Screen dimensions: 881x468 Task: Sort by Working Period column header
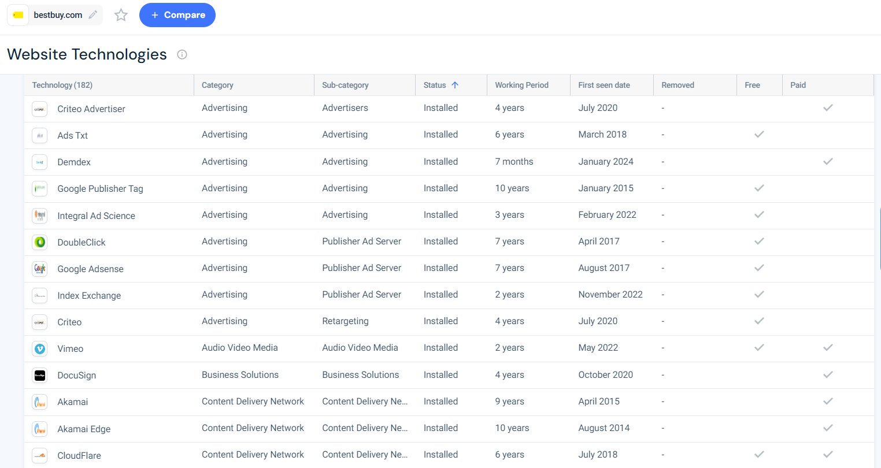521,85
